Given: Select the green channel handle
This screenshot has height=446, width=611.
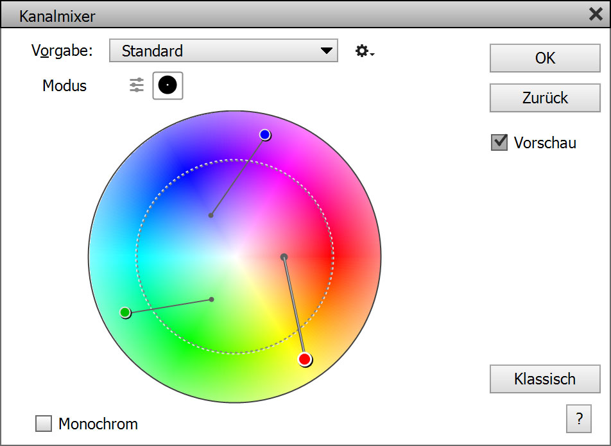Looking at the screenshot, I should pyautogui.click(x=125, y=313).
